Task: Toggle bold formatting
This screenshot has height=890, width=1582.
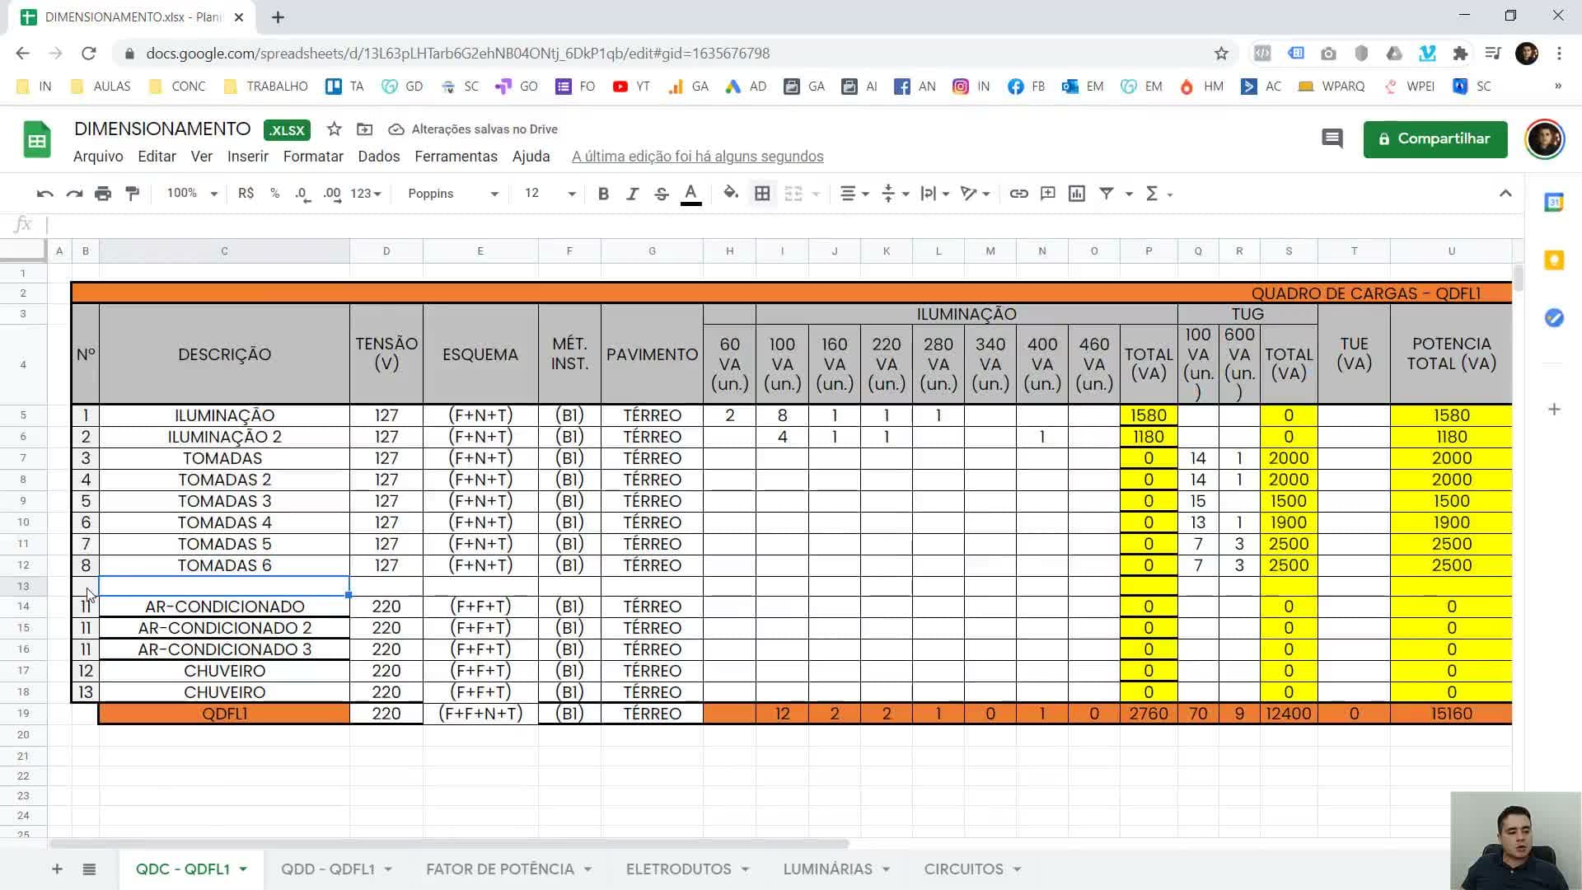Action: point(603,194)
